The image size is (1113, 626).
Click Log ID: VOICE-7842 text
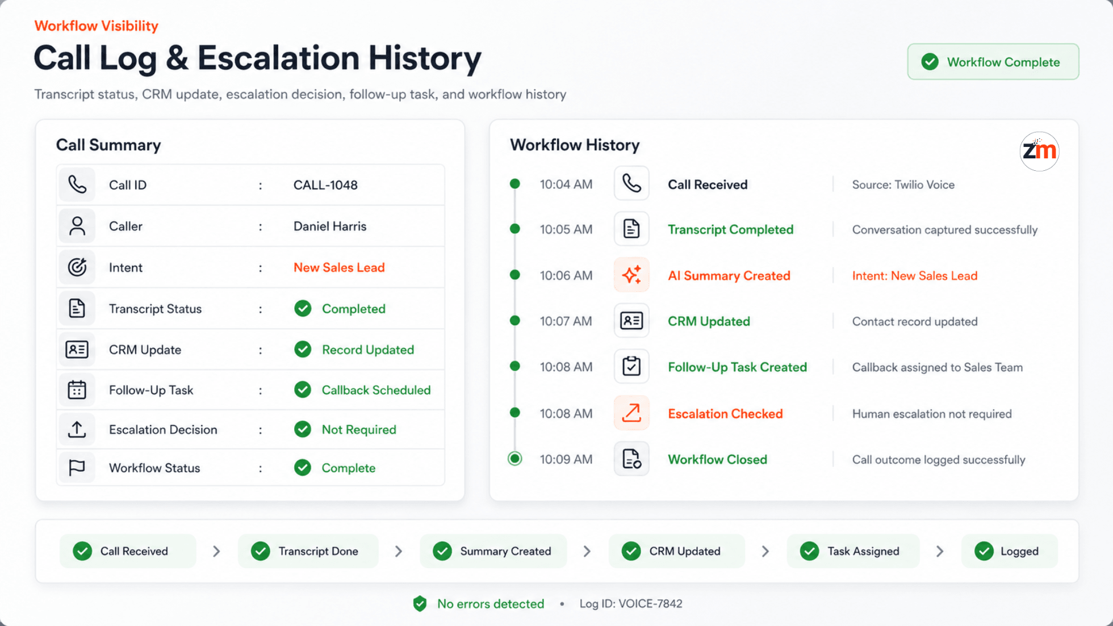coord(630,604)
